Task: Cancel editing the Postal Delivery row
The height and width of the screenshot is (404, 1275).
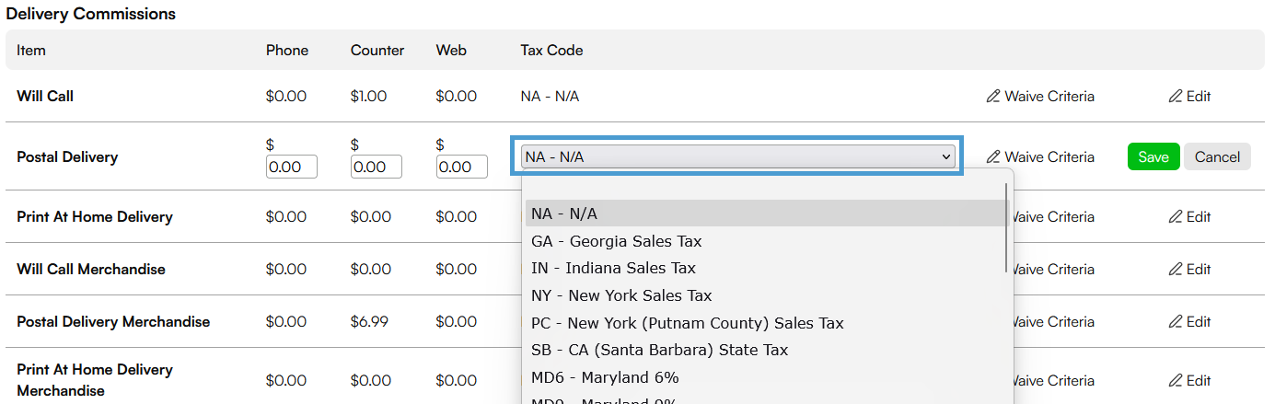Action: click(1217, 156)
